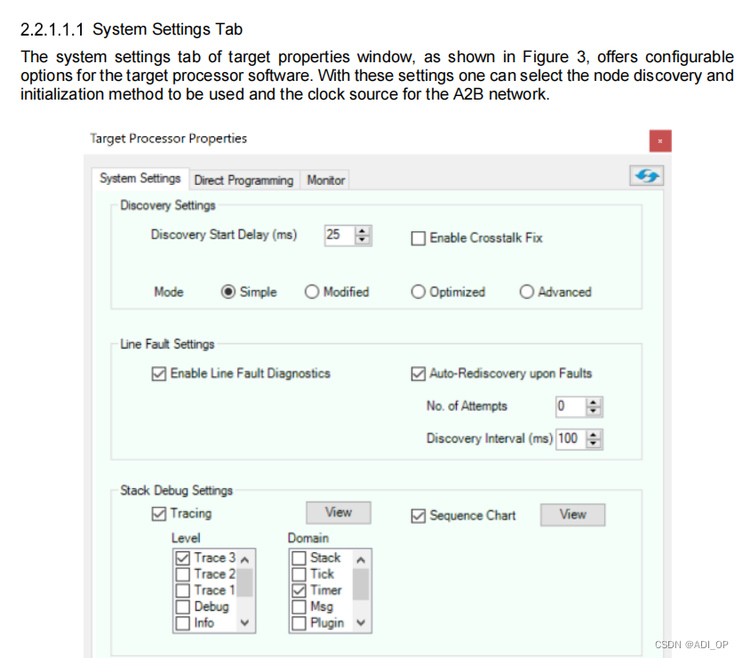Click the Discovery Start Delay value field
Screen dimensions: 742x658
click(x=339, y=235)
